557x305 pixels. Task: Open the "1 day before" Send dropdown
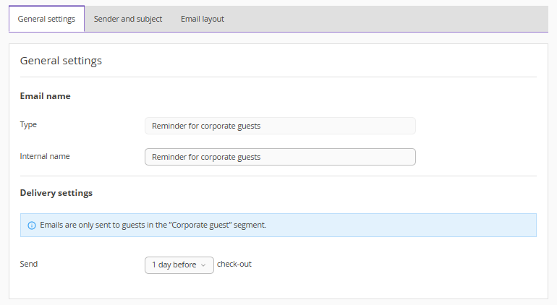click(179, 265)
